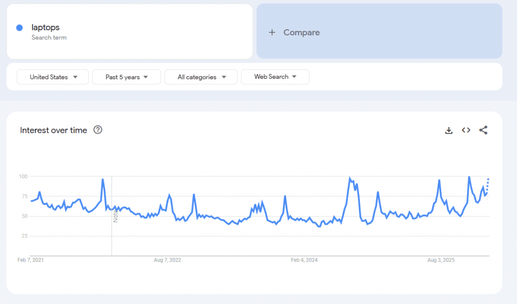Share the laptops trend chart
The image size is (517, 304).
point(483,130)
